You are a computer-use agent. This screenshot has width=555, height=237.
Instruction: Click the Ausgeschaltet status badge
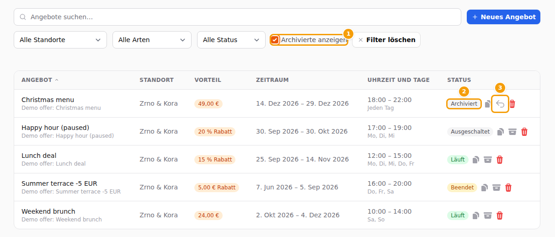coord(470,132)
